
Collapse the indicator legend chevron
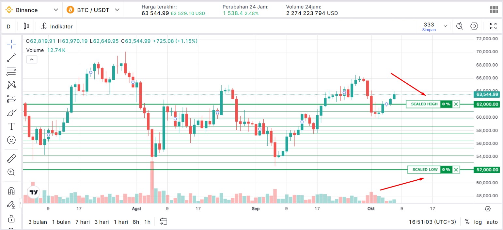(x=32, y=59)
